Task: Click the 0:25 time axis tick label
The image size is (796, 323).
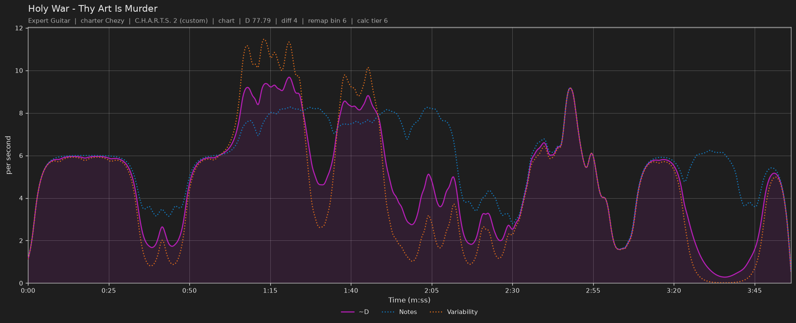Action: click(109, 290)
